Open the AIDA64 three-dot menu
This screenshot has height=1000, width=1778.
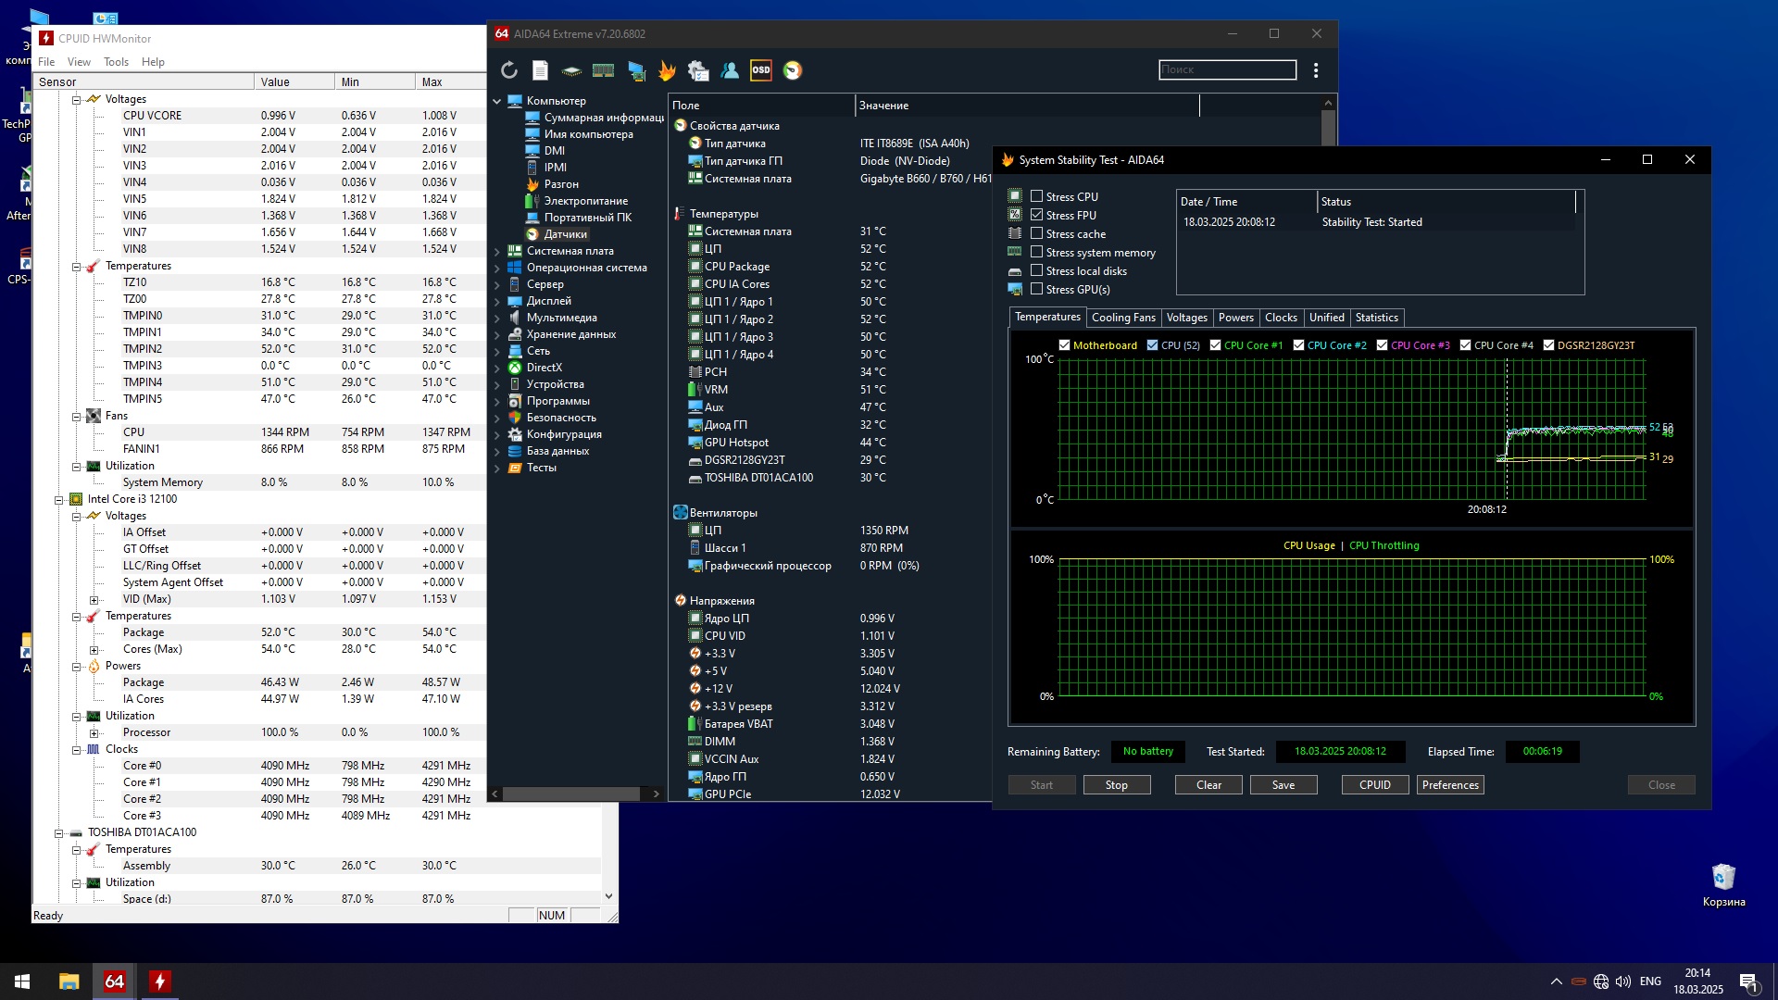pyautogui.click(x=1315, y=70)
